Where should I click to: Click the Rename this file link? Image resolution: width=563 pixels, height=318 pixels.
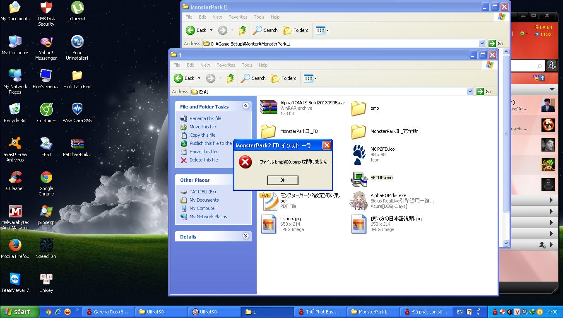pyautogui.click(x=205, y=118)
